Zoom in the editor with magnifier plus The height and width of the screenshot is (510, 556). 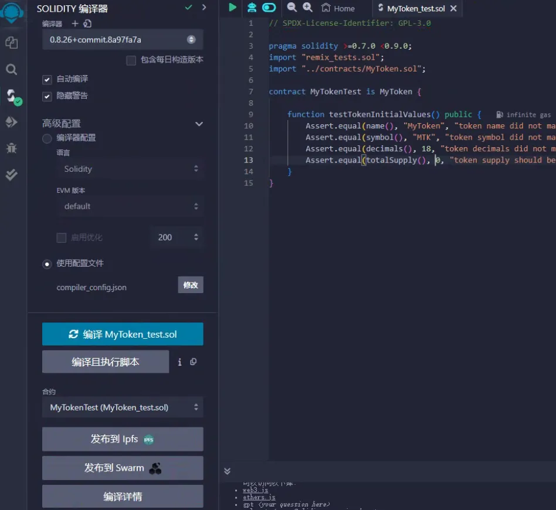307,8
